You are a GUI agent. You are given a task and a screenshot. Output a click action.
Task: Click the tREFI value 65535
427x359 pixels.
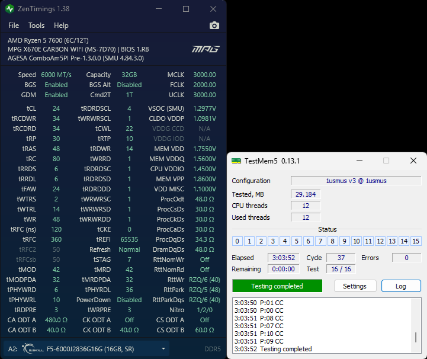(x=129, y=239)
